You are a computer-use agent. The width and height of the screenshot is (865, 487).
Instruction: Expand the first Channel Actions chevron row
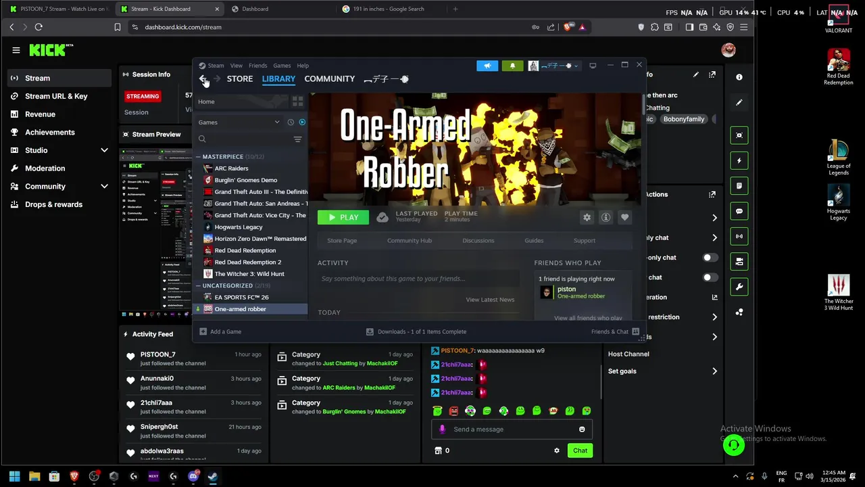click(714, 218)
